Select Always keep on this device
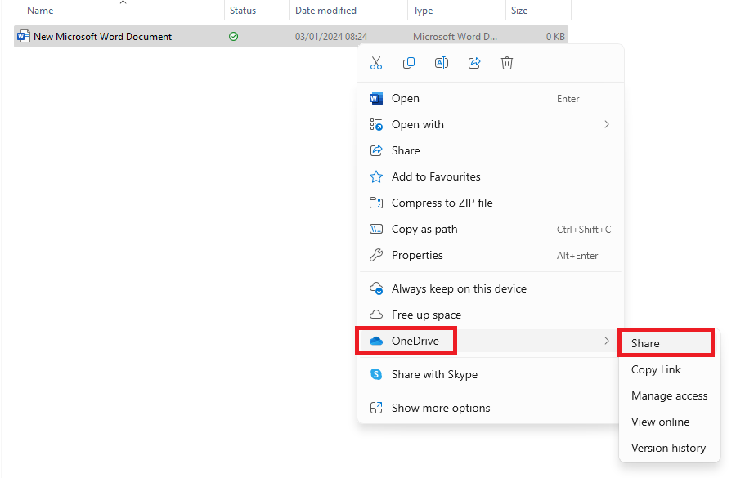 (491, 289)
